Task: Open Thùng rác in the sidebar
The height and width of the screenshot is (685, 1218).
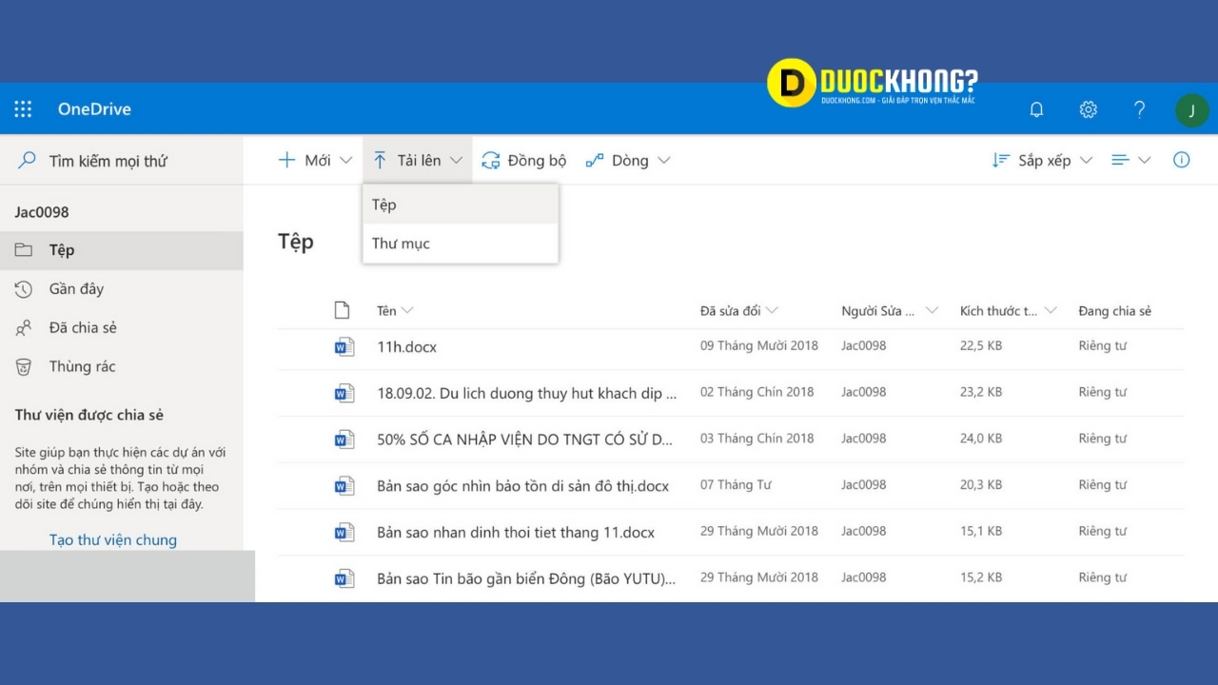Action: [122, 367]
